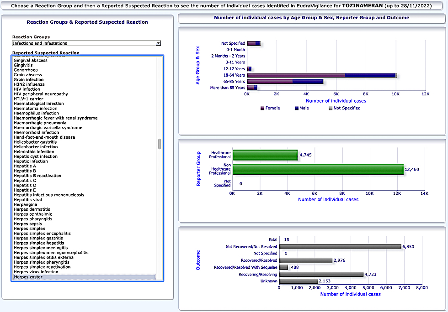Choose Haematological infection
Image resolution: width=448 pixels, height=312 pixels.
click(x=39, y=104)
